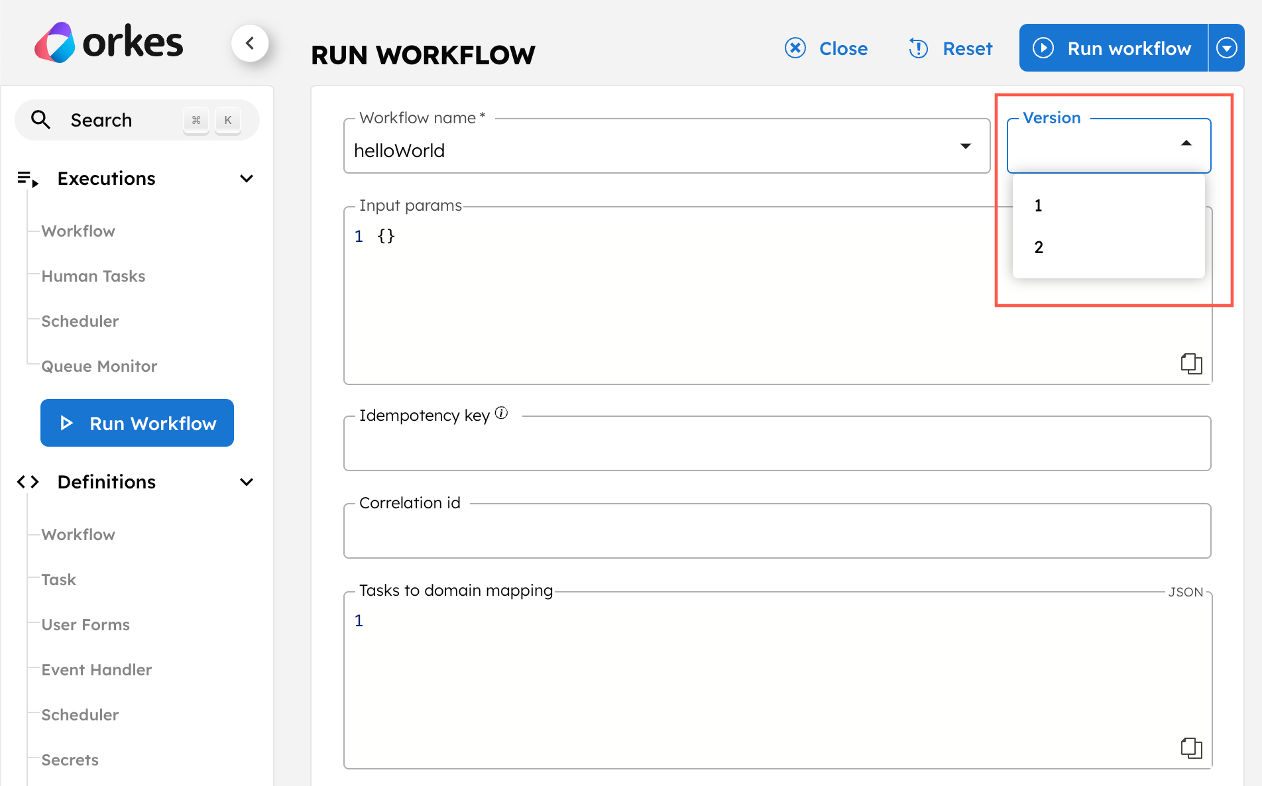The height and width of the screenshot is (786, 1262).
Task: Click the Idempotency key info icon
Action: click(502, 413)
